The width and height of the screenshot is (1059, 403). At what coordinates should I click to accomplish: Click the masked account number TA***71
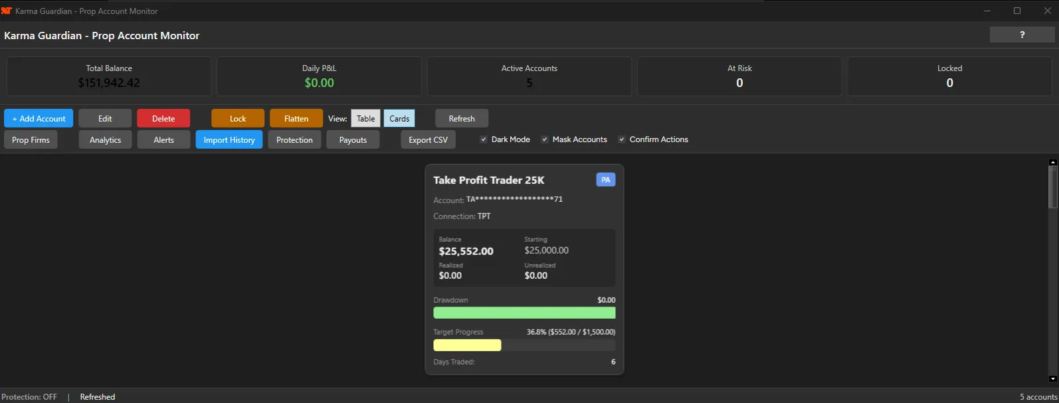coord(514,199)
